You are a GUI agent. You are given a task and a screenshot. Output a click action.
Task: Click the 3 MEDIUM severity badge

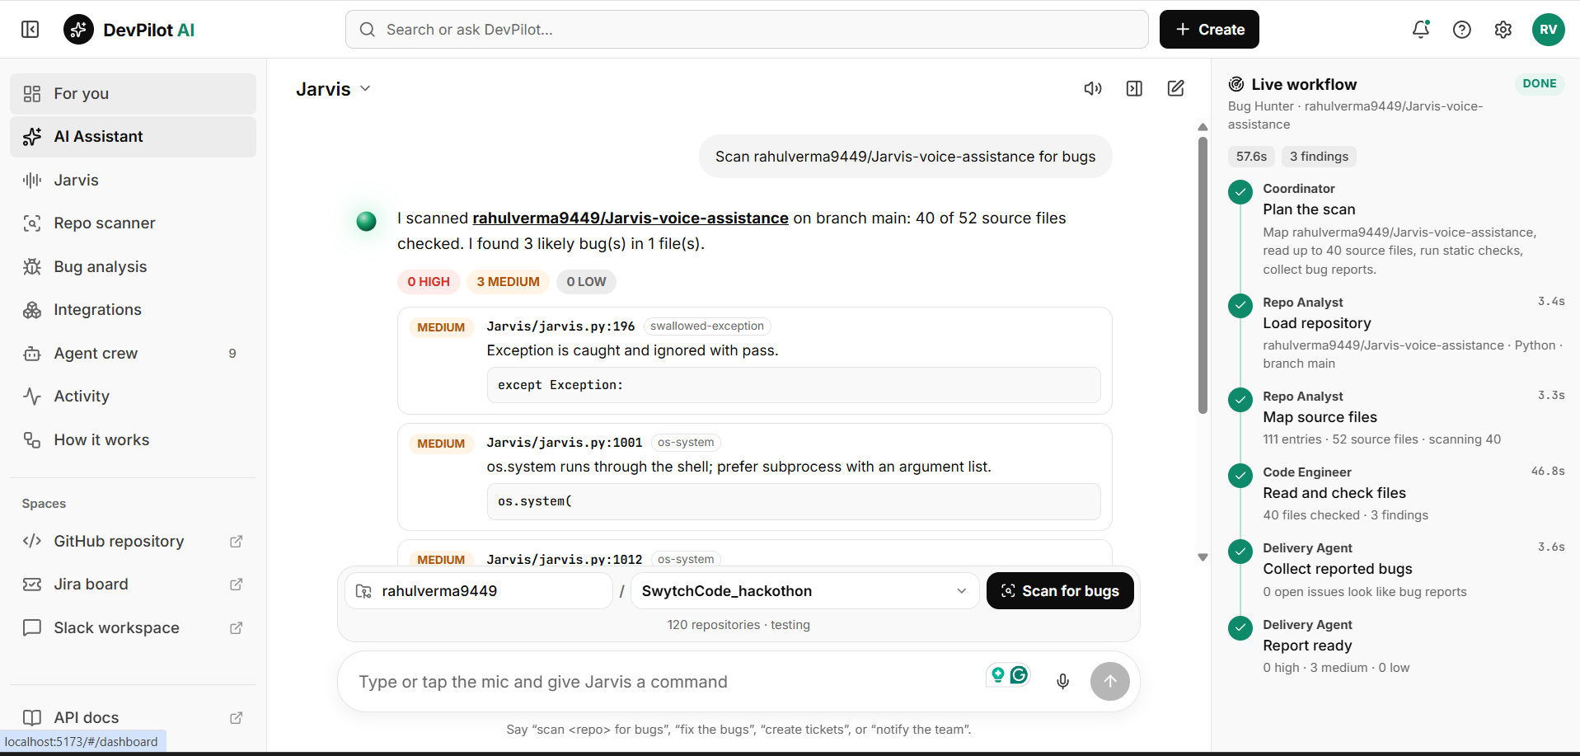(x=508, y=282)
